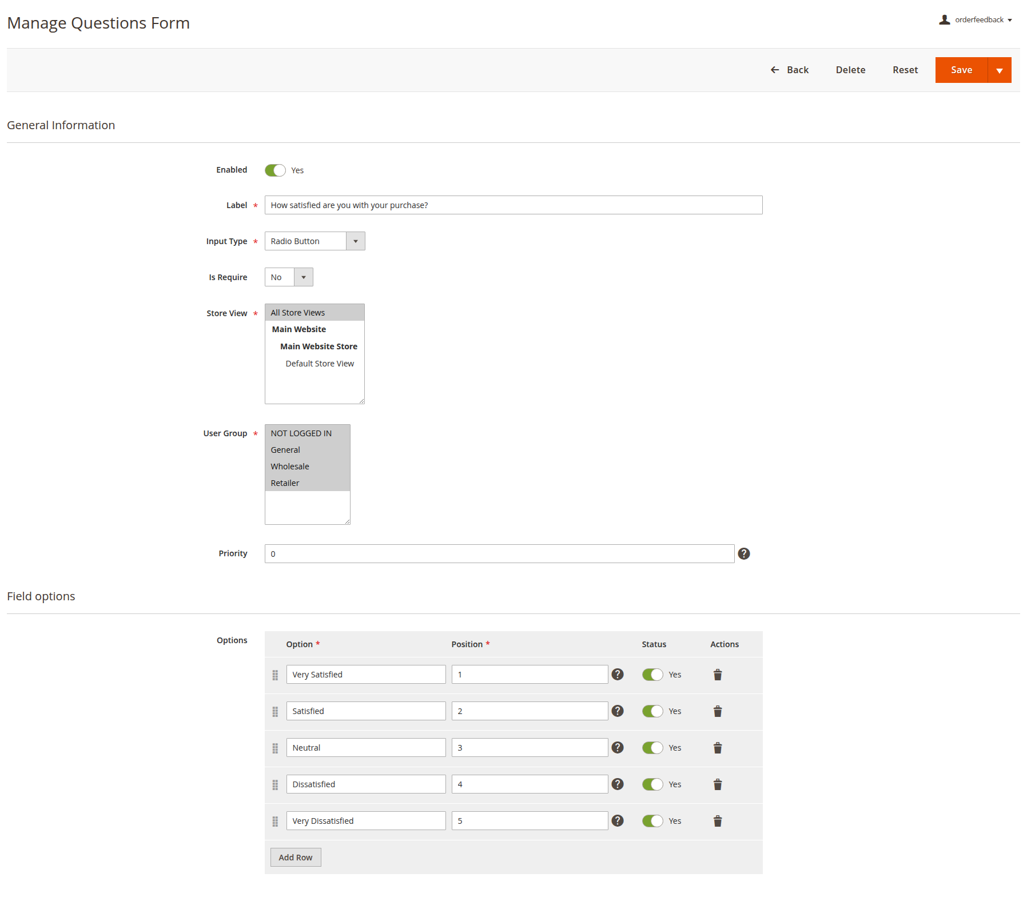Click the Save button
The image size is (1027, 897).
[961, 70]
